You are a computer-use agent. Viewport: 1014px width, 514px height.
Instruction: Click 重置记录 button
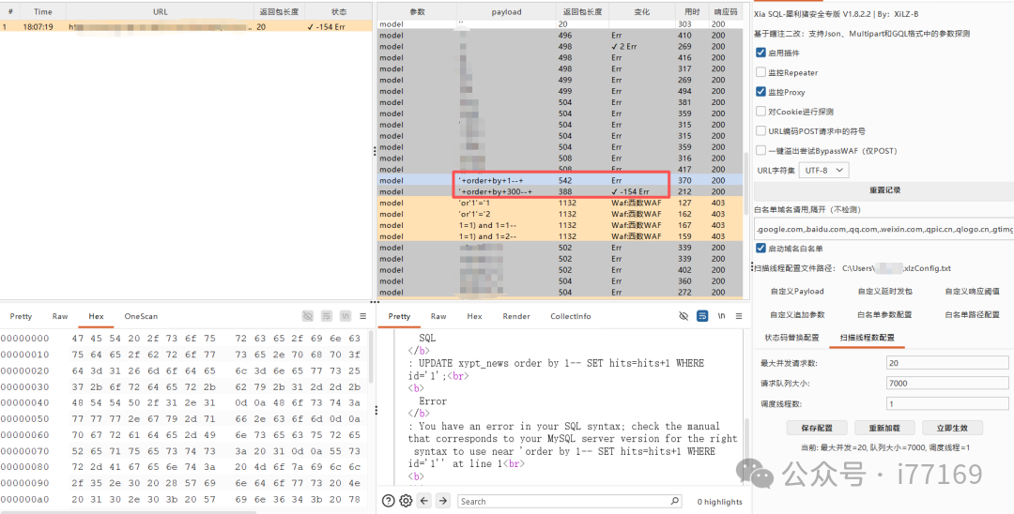[884, 189]
